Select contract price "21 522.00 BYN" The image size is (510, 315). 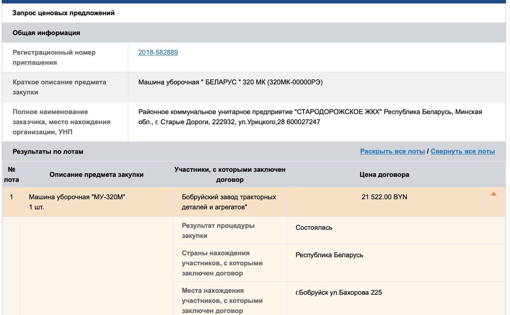[x=384, y=197]
